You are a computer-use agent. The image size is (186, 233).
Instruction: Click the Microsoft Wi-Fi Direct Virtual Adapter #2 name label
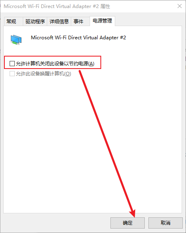pos(78,38)
